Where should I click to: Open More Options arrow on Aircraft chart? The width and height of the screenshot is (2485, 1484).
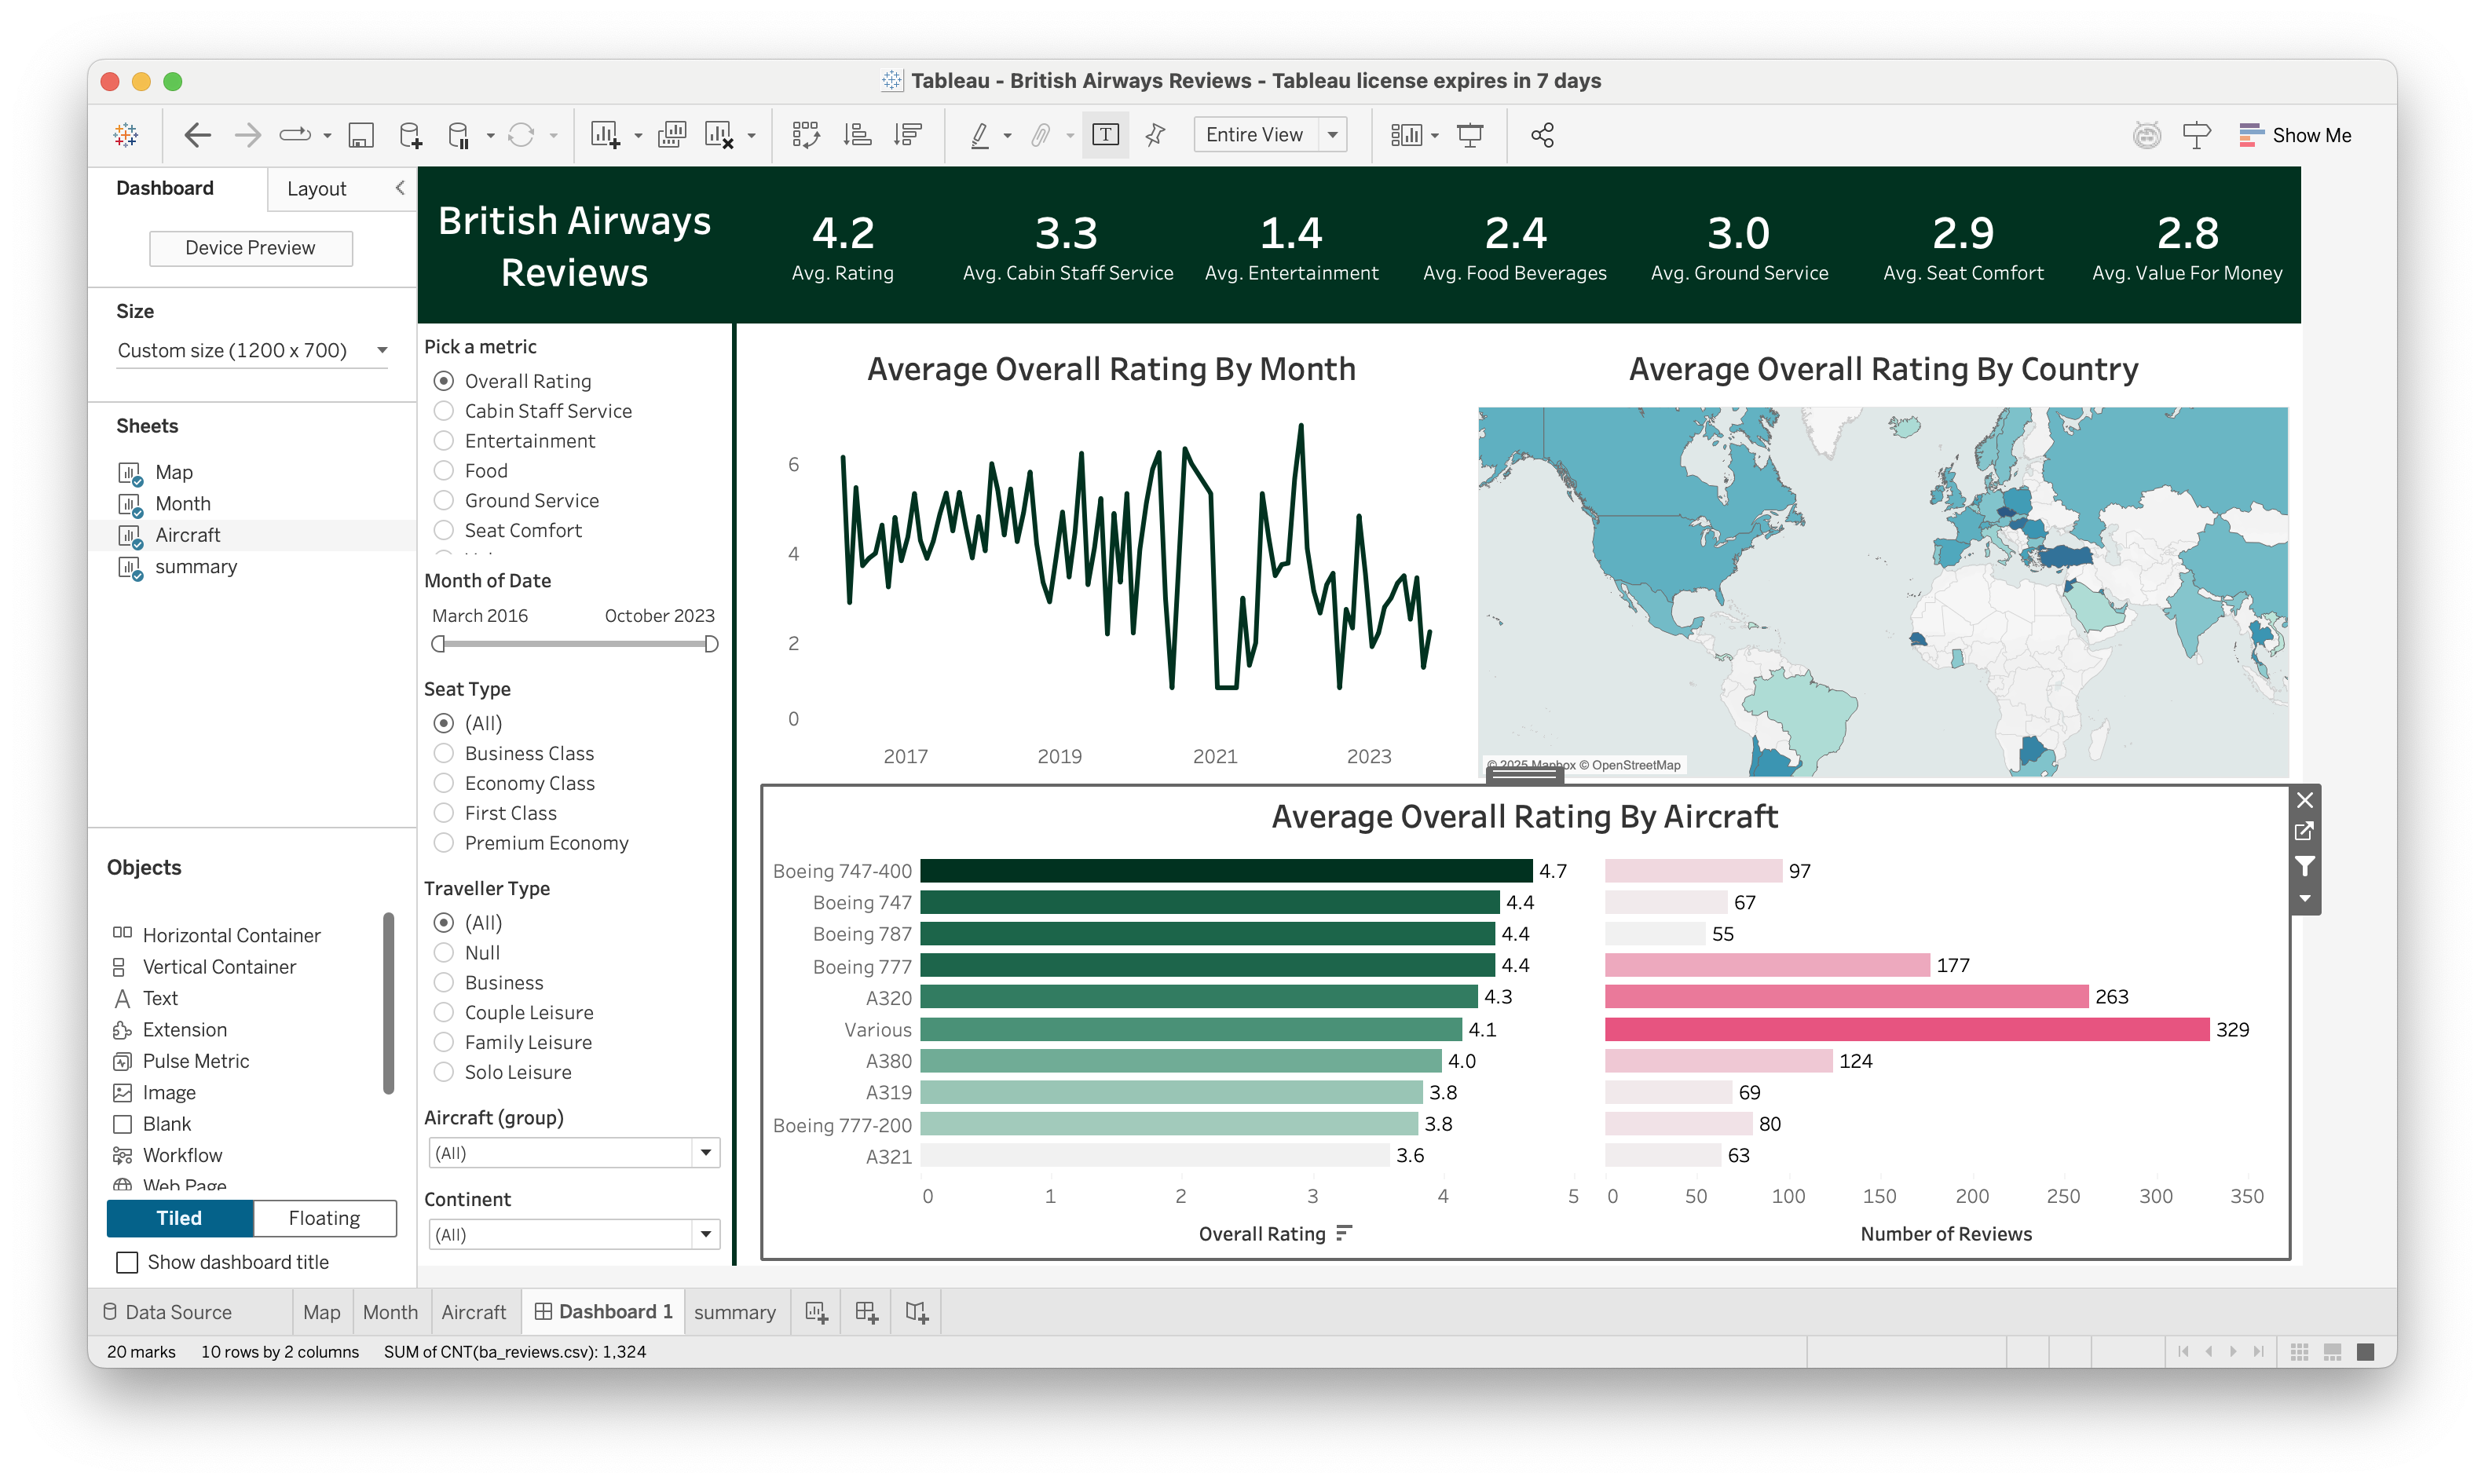(x=2305, y=898)
